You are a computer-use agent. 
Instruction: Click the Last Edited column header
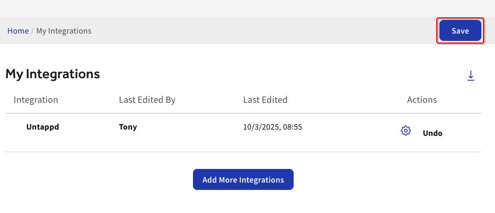(265, 100)
